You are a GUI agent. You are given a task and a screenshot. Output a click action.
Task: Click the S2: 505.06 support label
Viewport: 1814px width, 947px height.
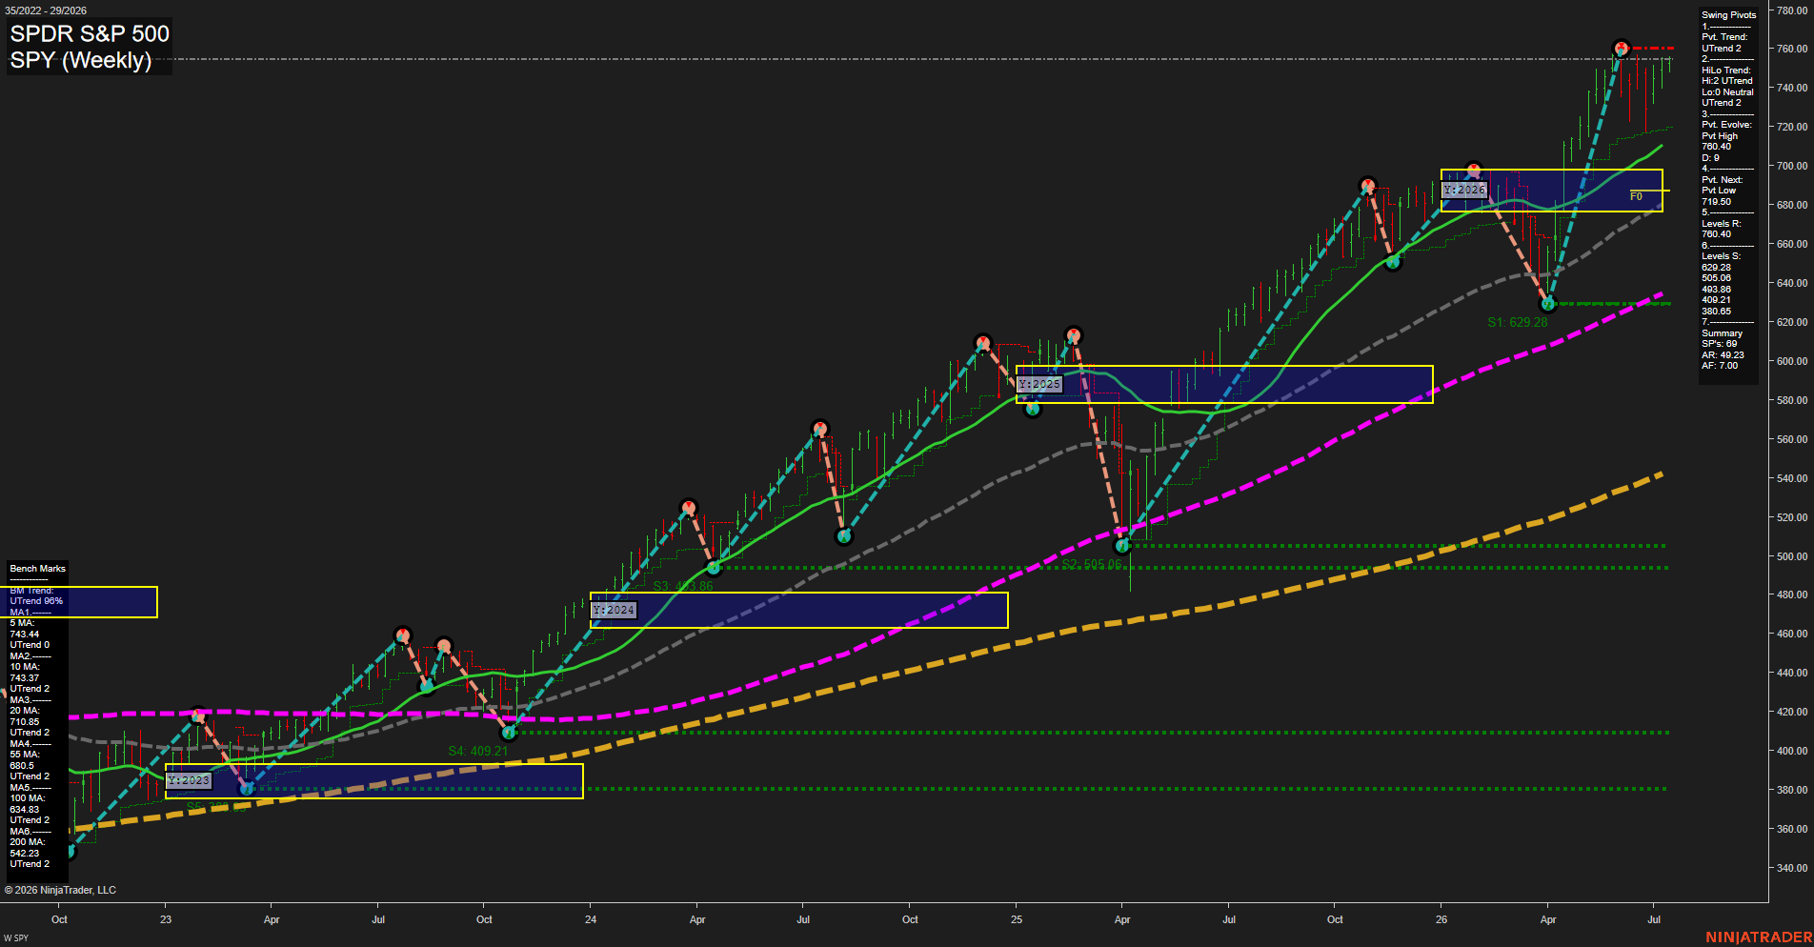click(x=1092, y=564)
